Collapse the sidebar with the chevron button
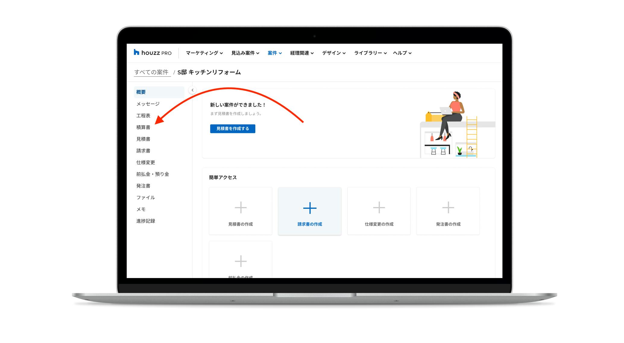 [192, 90]
